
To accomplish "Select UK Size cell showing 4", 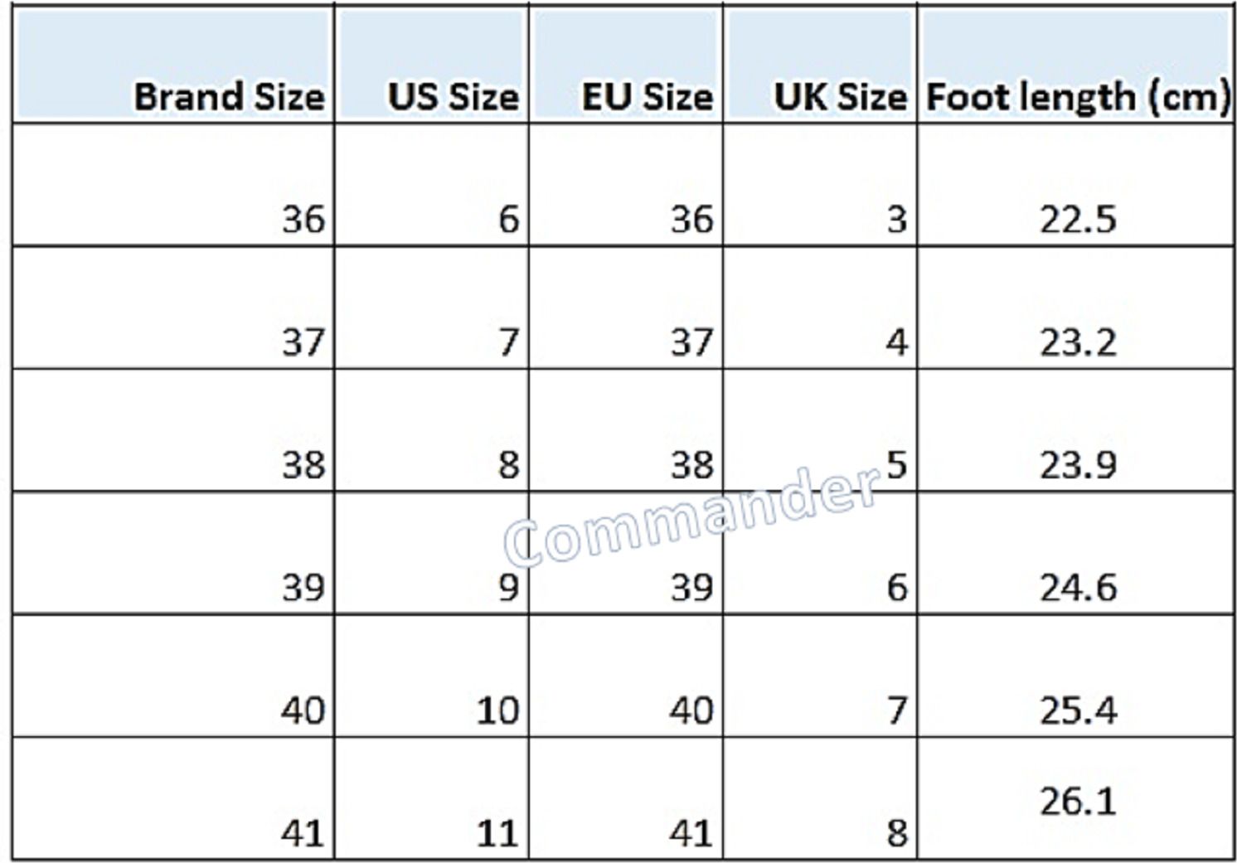I will pyautogui.click(x=820, y=308).
